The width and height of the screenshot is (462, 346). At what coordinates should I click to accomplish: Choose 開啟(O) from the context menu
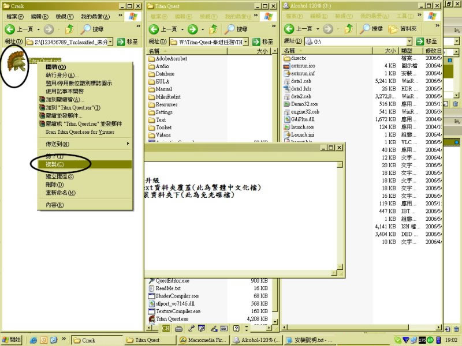click(85, 67)
